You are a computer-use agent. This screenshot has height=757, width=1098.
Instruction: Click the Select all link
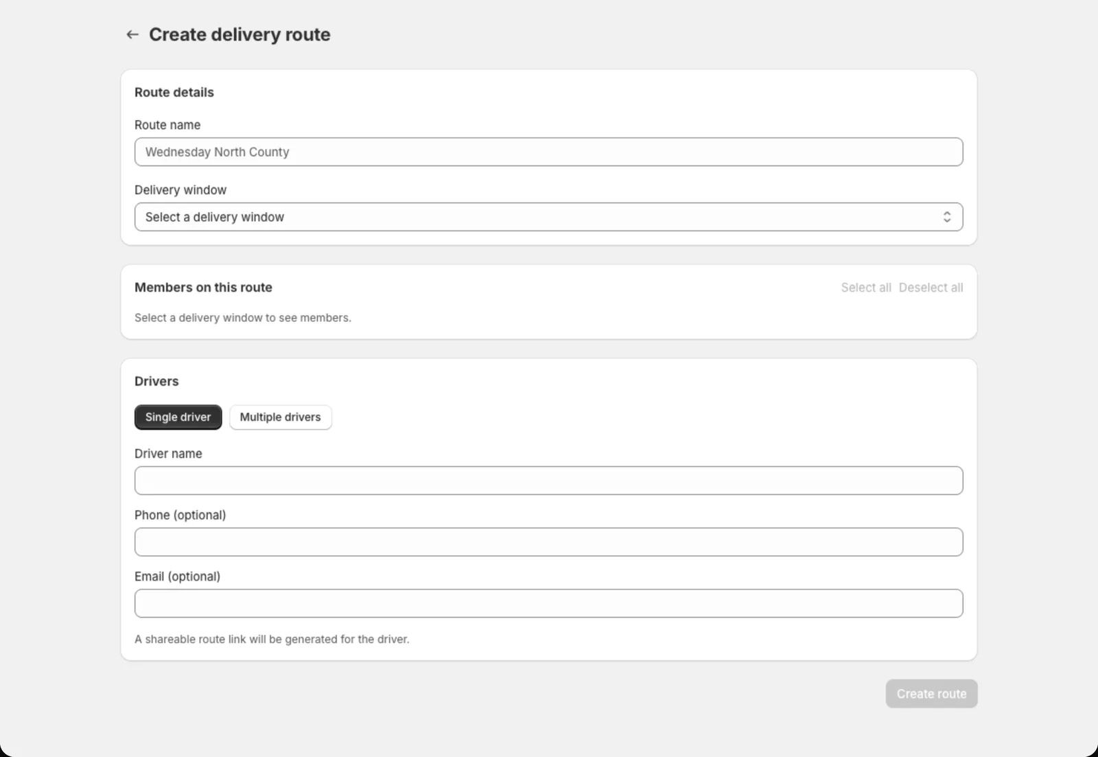coord(866,288)
